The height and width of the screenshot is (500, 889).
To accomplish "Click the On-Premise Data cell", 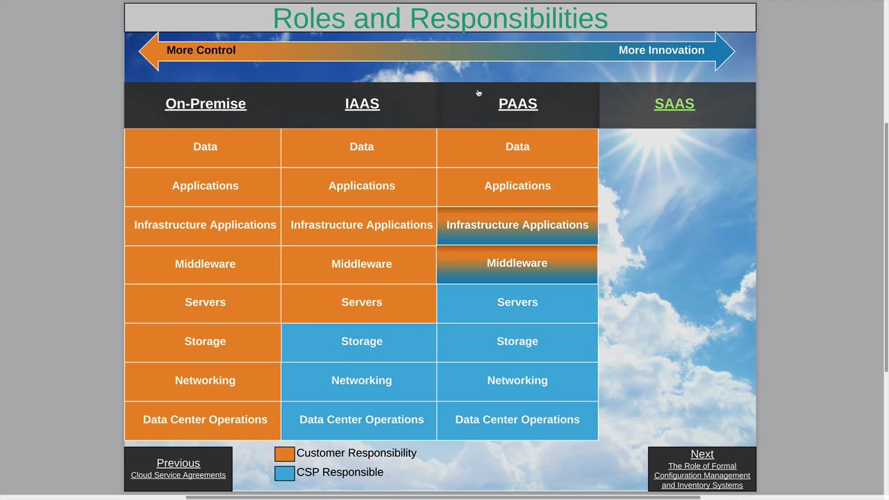I will pos(203,147).
